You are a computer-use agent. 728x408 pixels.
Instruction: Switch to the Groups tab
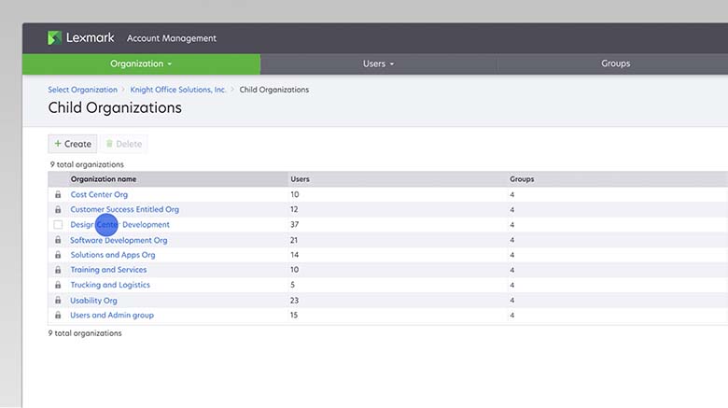615,64
